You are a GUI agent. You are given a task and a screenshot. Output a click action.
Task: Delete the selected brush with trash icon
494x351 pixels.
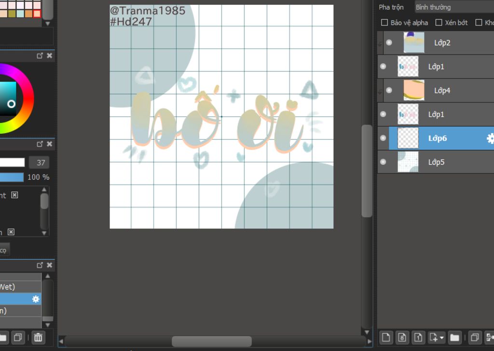(38, 337)
